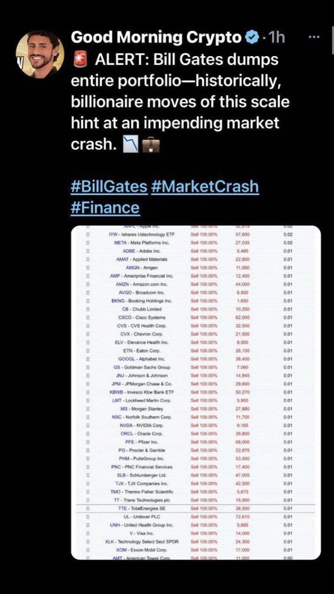Open the MS - Morgan Stanley ticker
This screenshot has width=334, height=594.
141,409
